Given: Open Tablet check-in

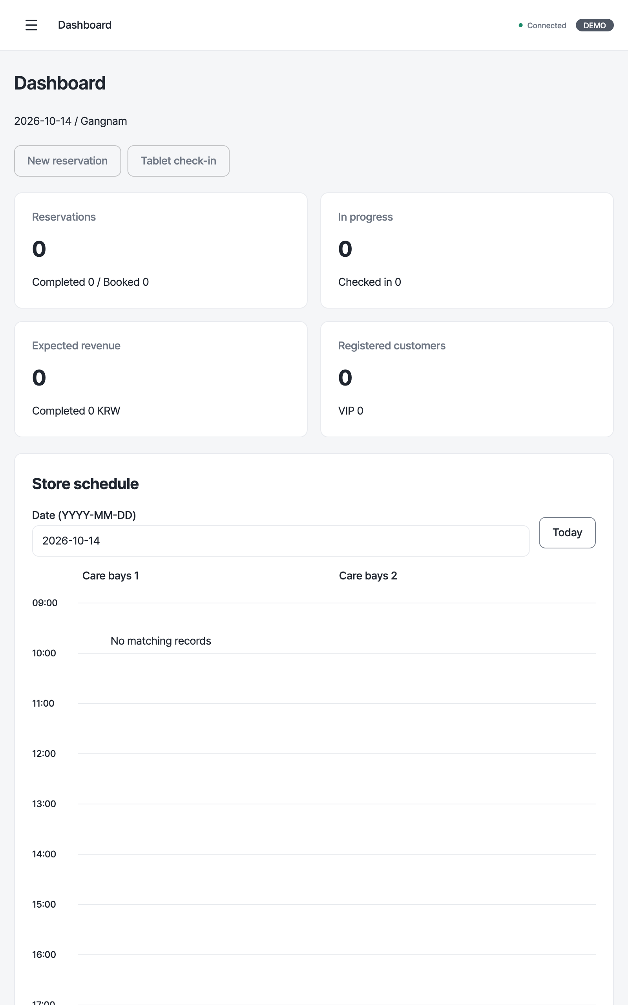Looking at the screenshot, I should coord(178,161).
